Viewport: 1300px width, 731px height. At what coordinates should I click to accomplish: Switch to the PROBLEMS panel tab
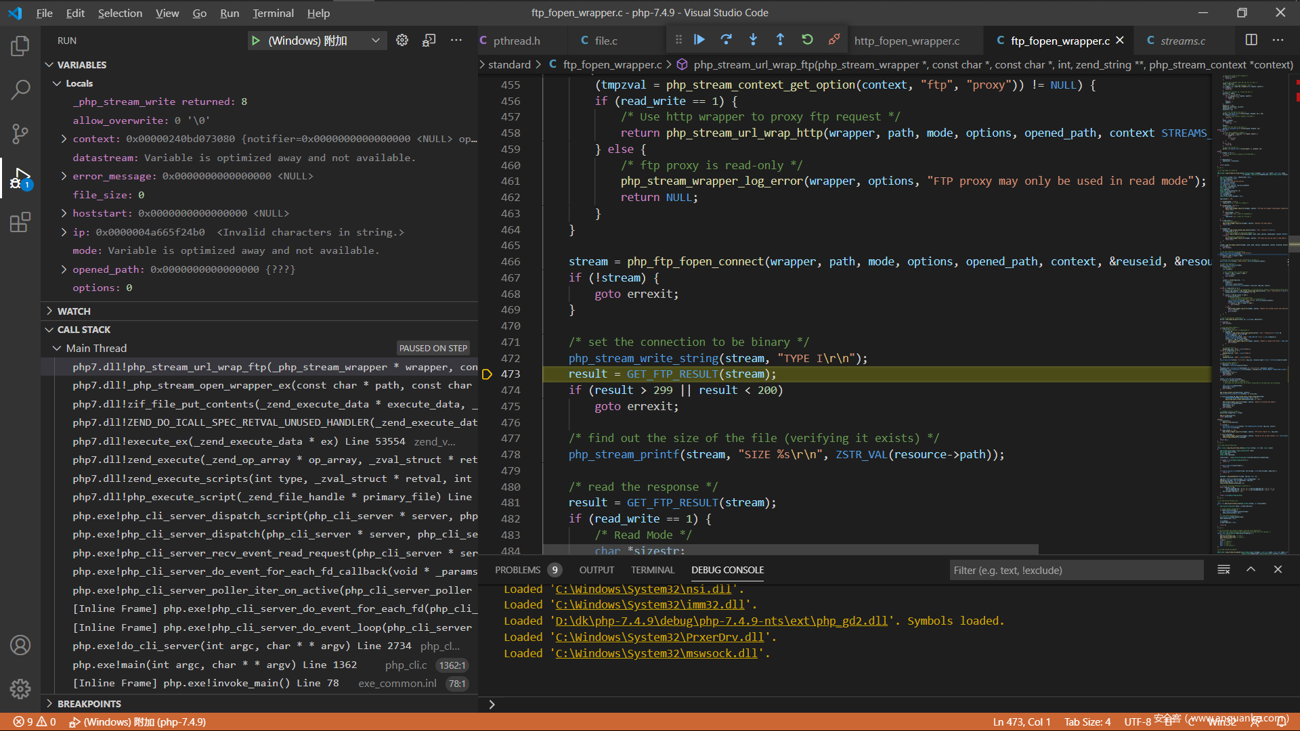[x=517, y=570]
